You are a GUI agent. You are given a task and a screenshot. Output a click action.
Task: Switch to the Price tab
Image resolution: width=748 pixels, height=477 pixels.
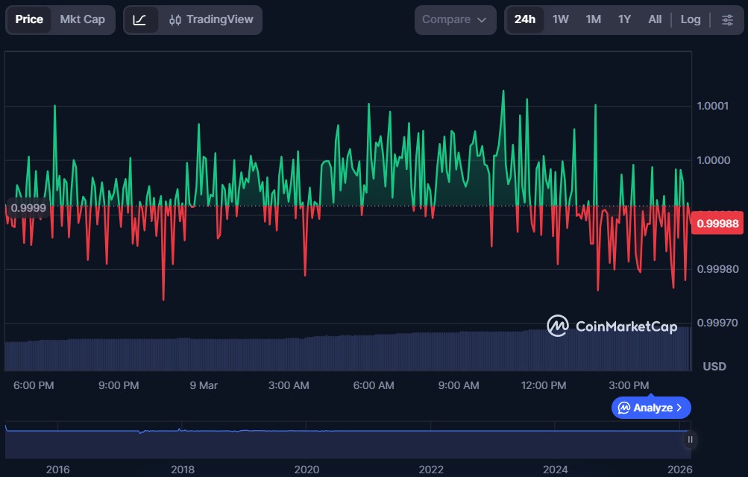tap(29, 19)
